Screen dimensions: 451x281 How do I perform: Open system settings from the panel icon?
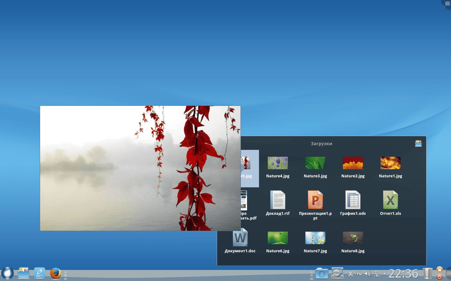pyautogui.click(x=337, y=273)
